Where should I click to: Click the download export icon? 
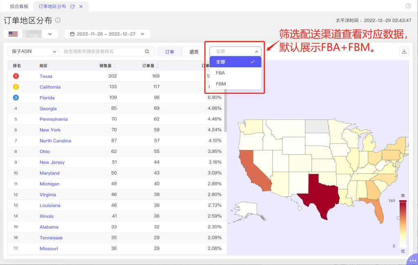[404, 51]
